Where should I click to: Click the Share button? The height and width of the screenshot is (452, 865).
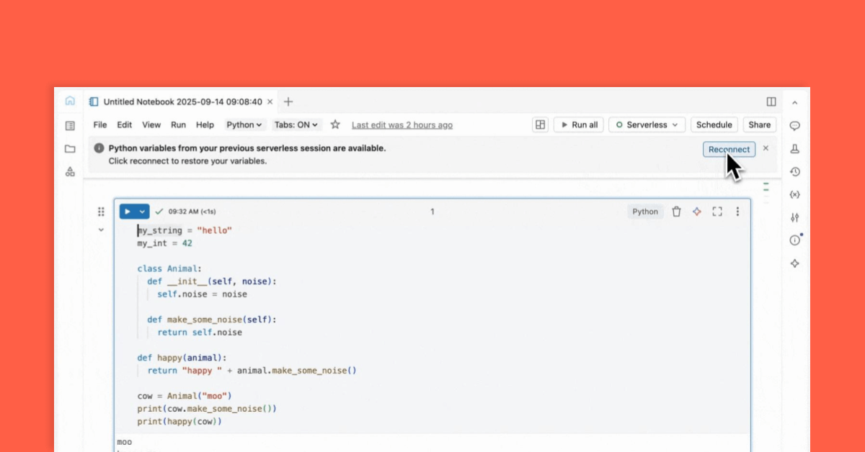[759, 125]
